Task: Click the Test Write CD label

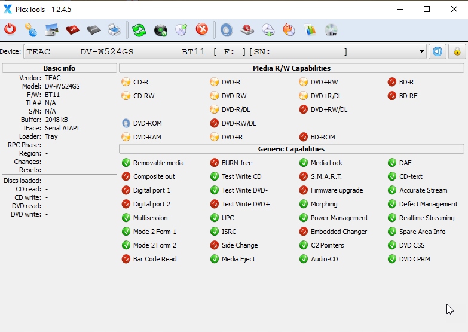Action: 241,176
